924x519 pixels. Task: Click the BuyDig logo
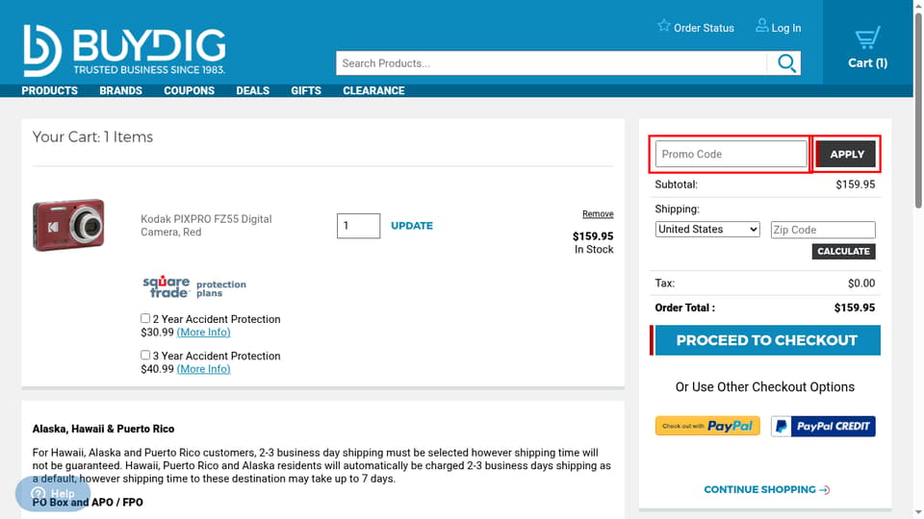point(124,51)
